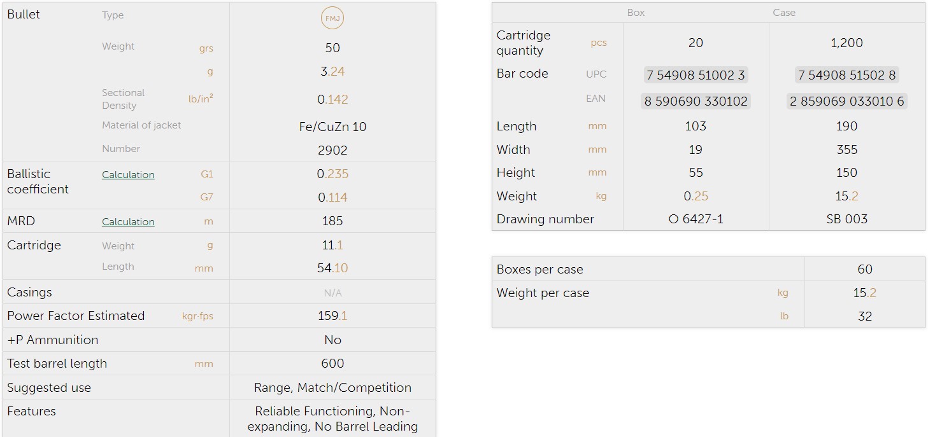
Task: Select the Case EAN bar code
Action: click(846, 101)
